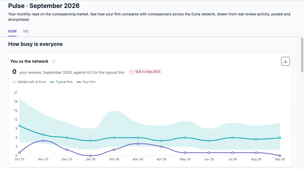Click the How busy is everyone heading
The height and width of the screenshot is (169, 304).
[35, 44]
